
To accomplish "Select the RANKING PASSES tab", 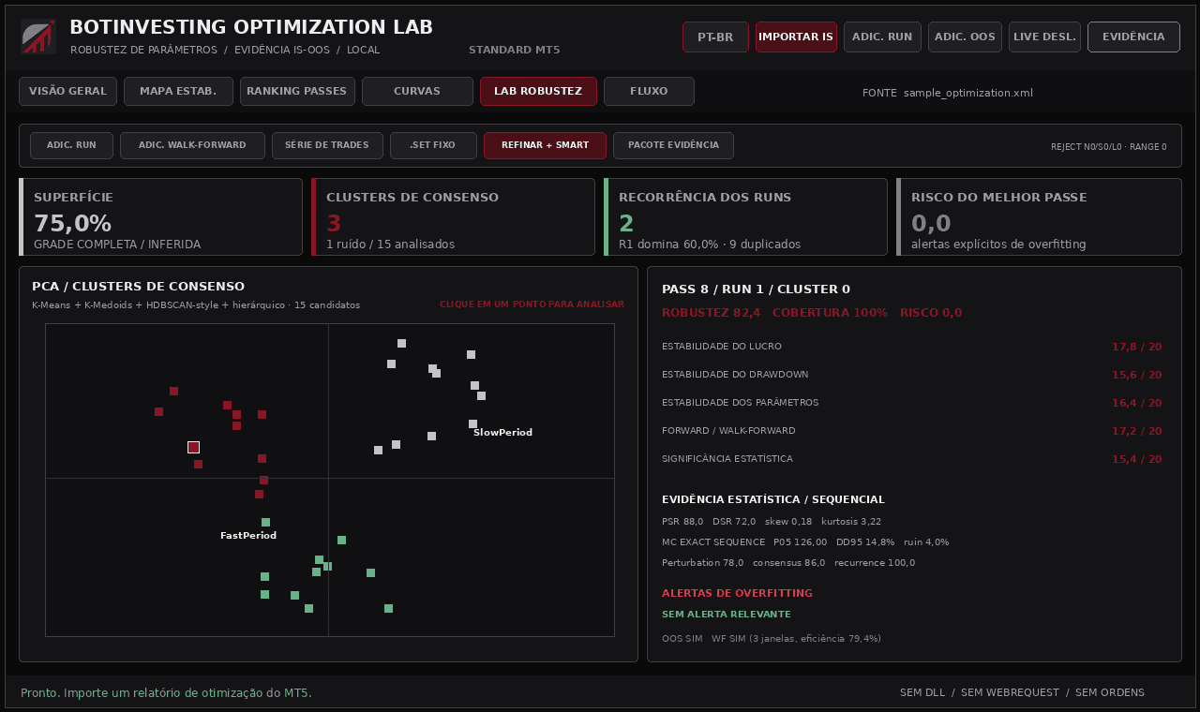I will [x=297, y=91].
